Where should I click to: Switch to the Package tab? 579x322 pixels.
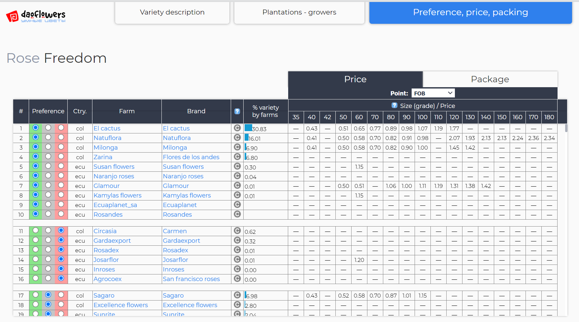pos(490,79)
